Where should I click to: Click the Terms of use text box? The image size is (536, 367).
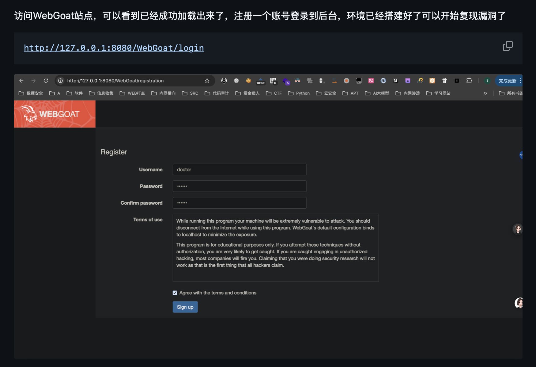pos(276,248)
